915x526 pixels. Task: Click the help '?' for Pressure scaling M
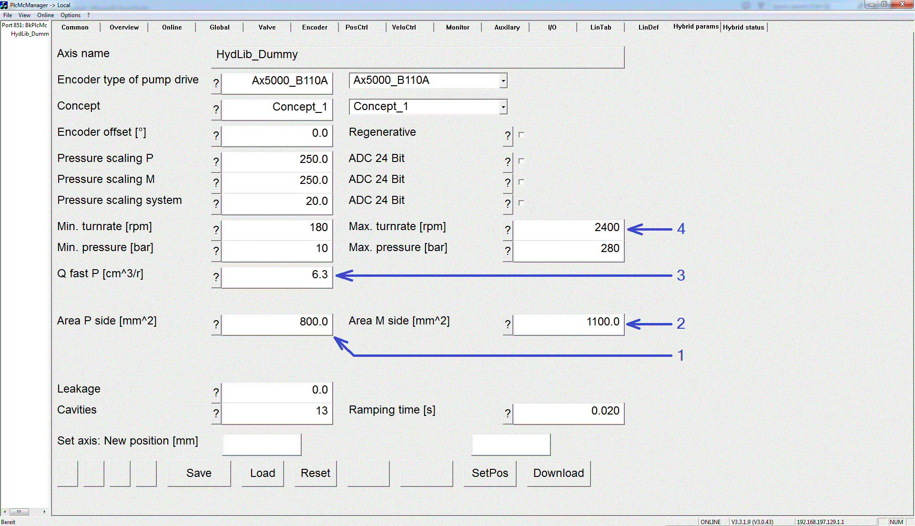pyautogui.click(x=216, y=182)
